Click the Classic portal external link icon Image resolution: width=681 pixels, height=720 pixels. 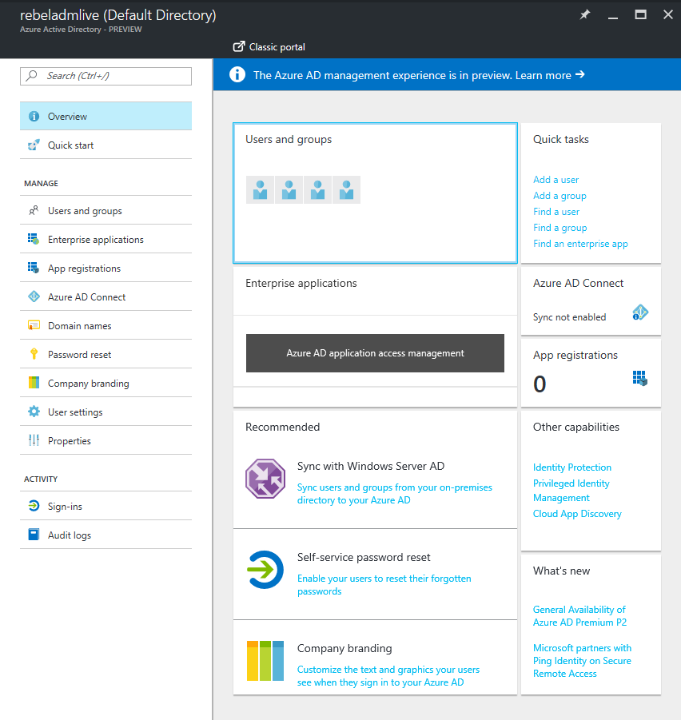[x=239, y=46]
